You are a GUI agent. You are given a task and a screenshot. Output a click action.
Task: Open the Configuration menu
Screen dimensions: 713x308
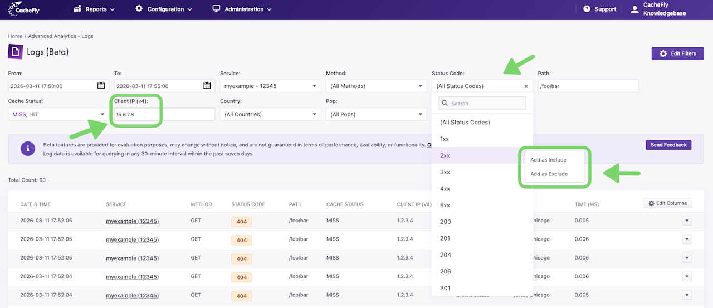[x=164, y=9]
